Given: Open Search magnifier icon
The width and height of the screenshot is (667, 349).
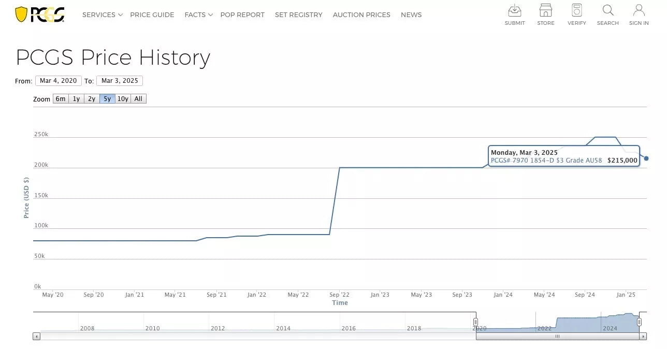Looking at the screenshot, I should click(608, 10).
